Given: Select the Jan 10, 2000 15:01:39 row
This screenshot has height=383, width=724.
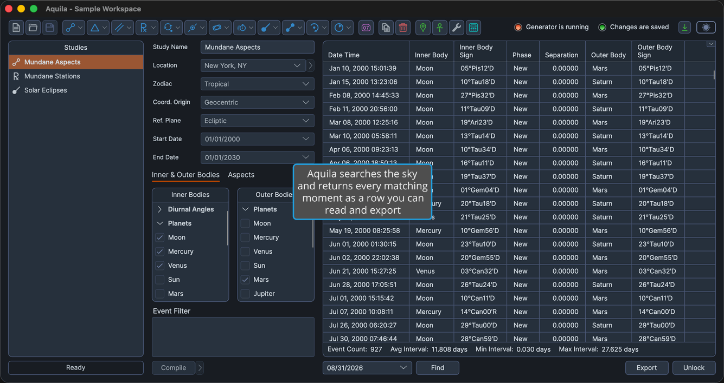Looking at the screenshot, I should coord(519,68).
